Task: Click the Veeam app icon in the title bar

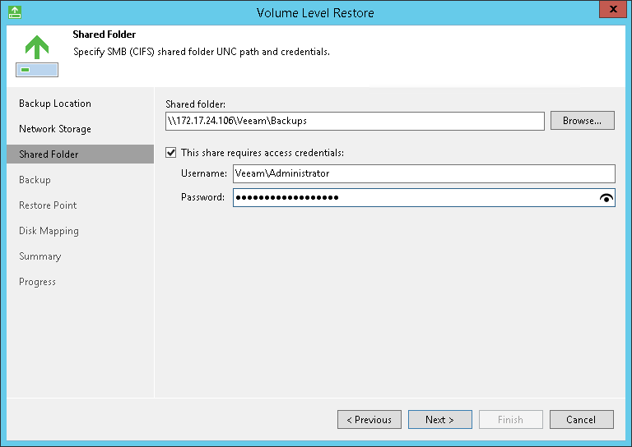Action: (15, 12)
